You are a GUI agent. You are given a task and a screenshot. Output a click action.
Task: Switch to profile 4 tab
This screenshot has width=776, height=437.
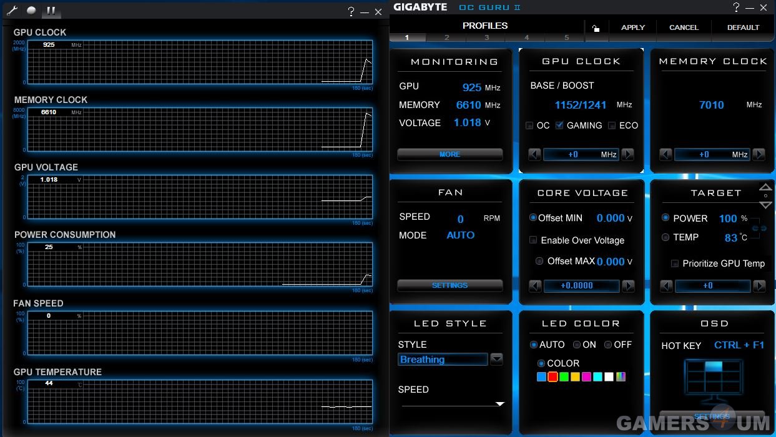526,37
